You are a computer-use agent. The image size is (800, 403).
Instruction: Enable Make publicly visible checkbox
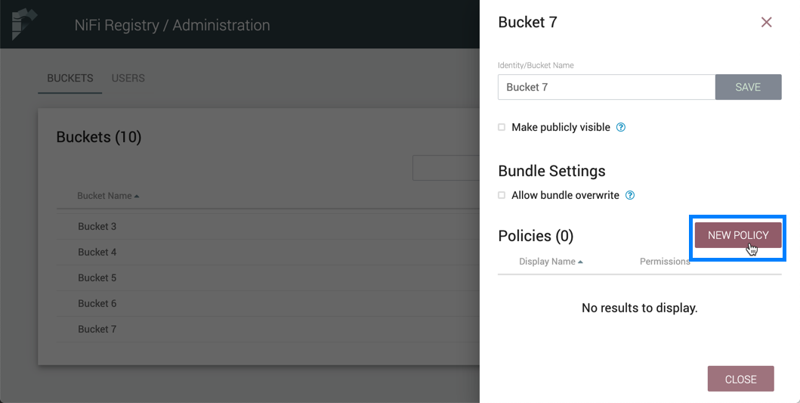click(x=502, y=128)
